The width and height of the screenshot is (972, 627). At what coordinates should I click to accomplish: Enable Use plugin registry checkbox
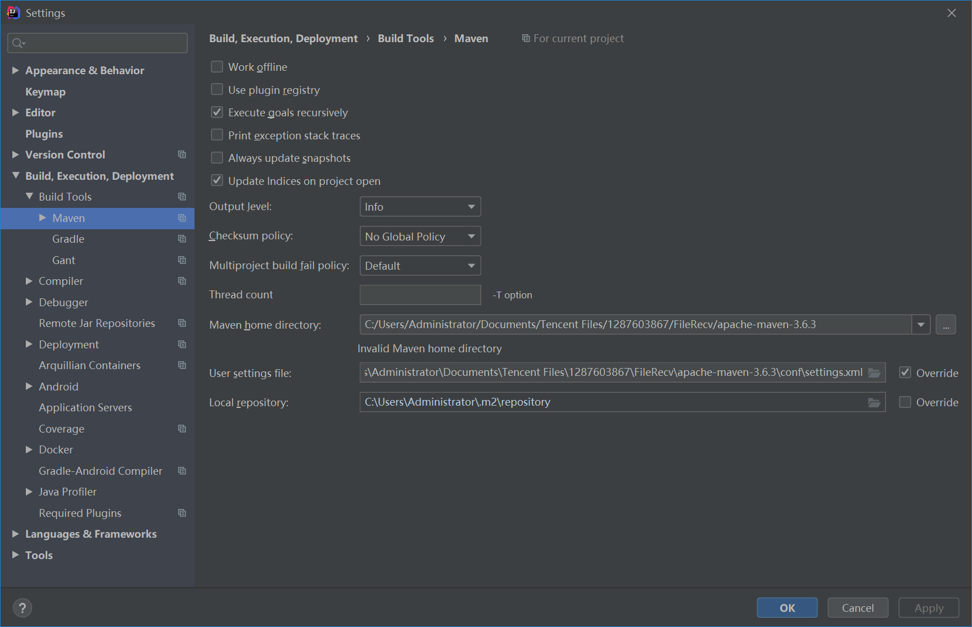(217, 89)
